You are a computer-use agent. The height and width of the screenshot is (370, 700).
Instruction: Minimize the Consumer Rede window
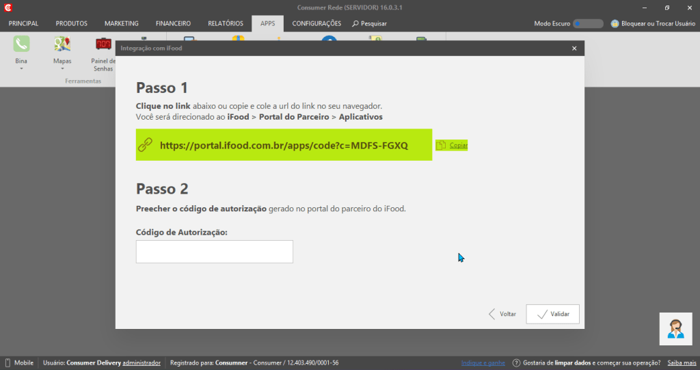pyautogui.click(x=644, y=8)
